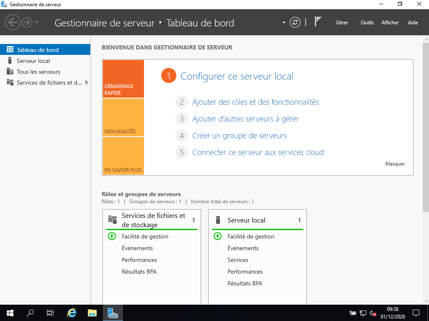429x321 pixels.
Task: Click the Tableau de bord sidebar icon
Action: tap(10, 49)
